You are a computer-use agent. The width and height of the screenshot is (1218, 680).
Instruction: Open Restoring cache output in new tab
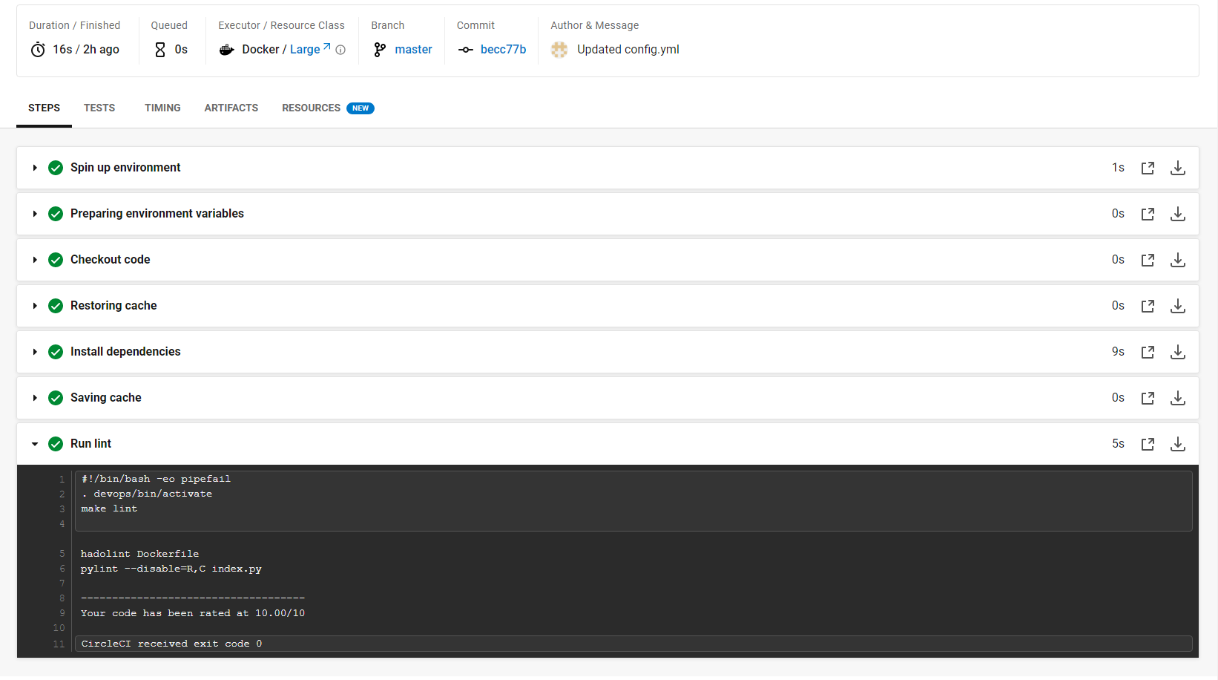[1148, 306]
